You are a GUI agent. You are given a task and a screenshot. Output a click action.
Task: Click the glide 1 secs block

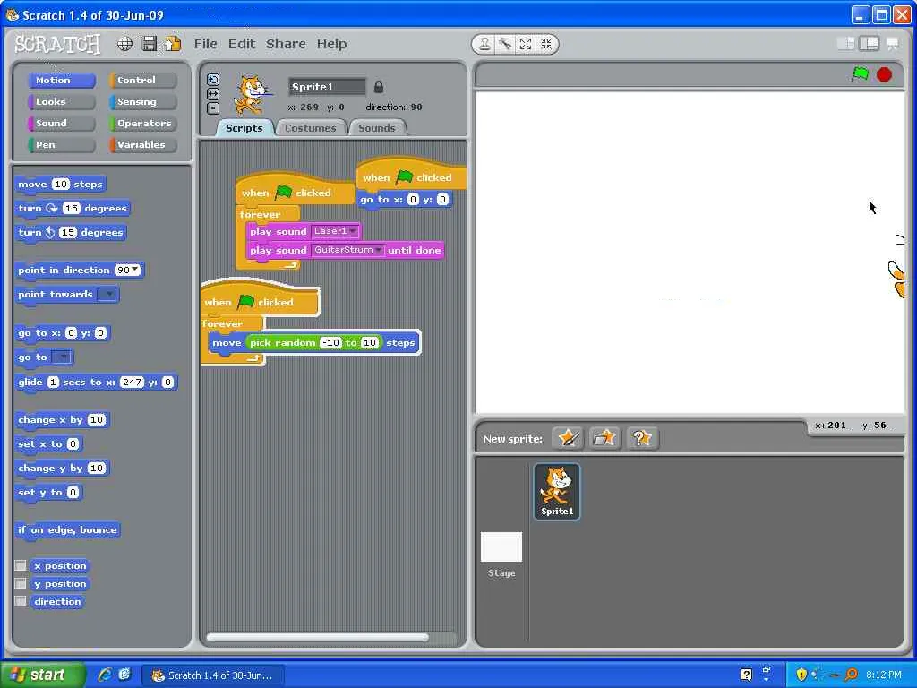pyautogui.click(x=97, y=383)
